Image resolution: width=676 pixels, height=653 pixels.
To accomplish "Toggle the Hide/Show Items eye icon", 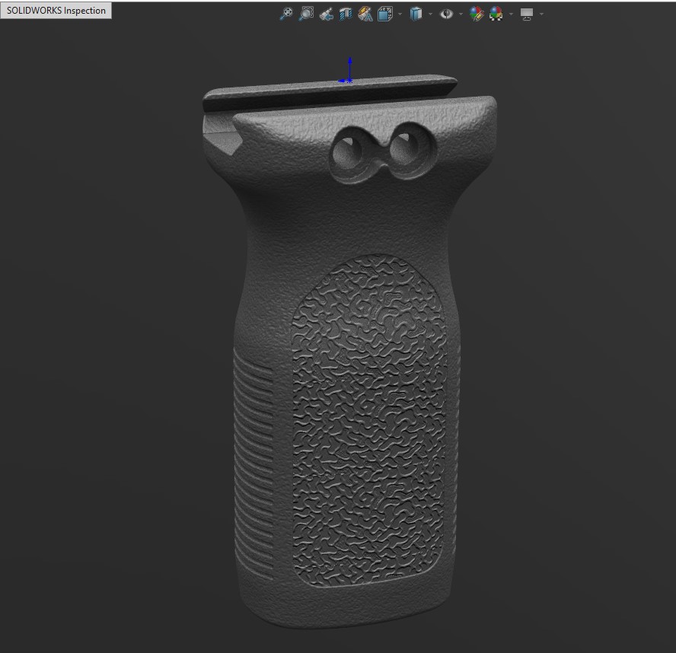I will (446, 14).
